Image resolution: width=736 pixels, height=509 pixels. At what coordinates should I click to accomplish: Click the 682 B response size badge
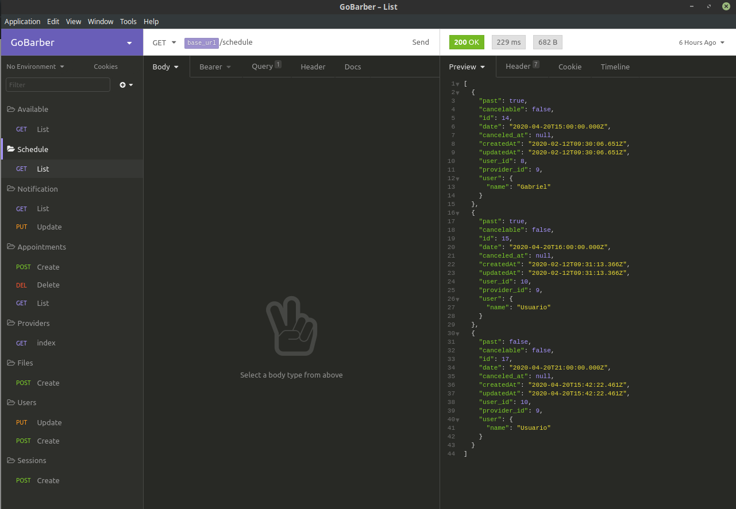click(x=548, y=42)
